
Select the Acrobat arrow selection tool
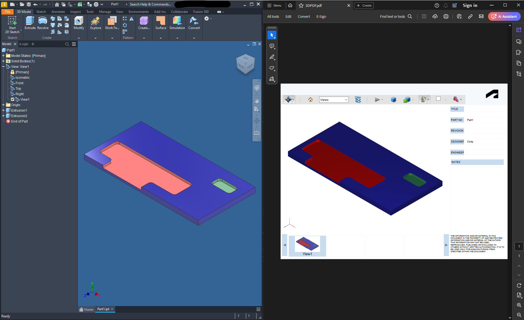272,35
